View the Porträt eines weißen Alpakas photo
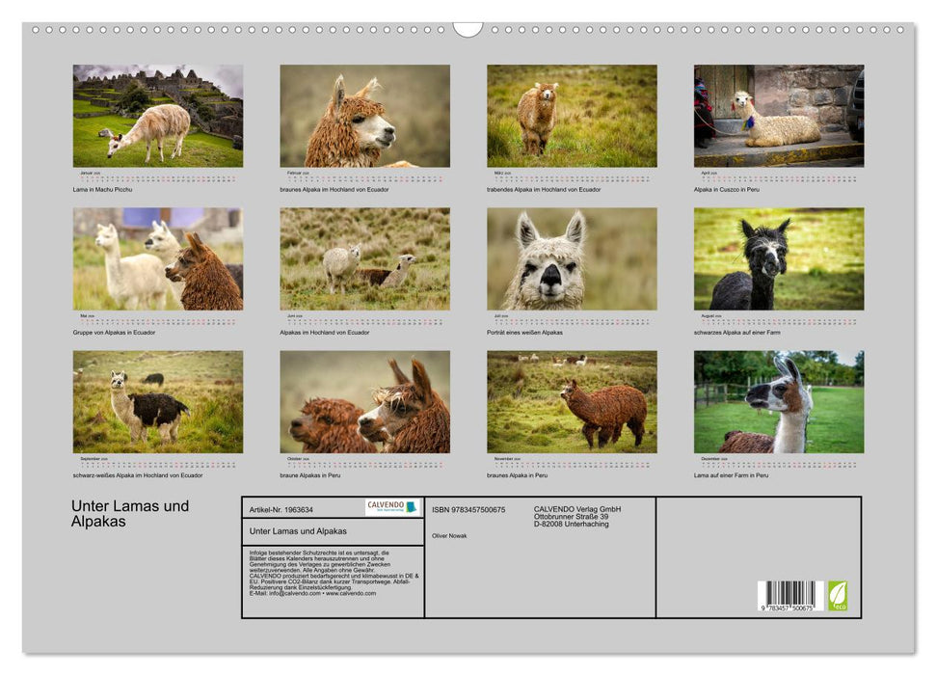Image resolution: width=936 pixels, height=675 pixels. (x=572, y=258)
